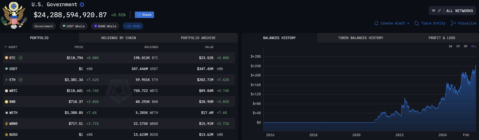
Task: Create a new alert for this entity
Action: point(392,23)
